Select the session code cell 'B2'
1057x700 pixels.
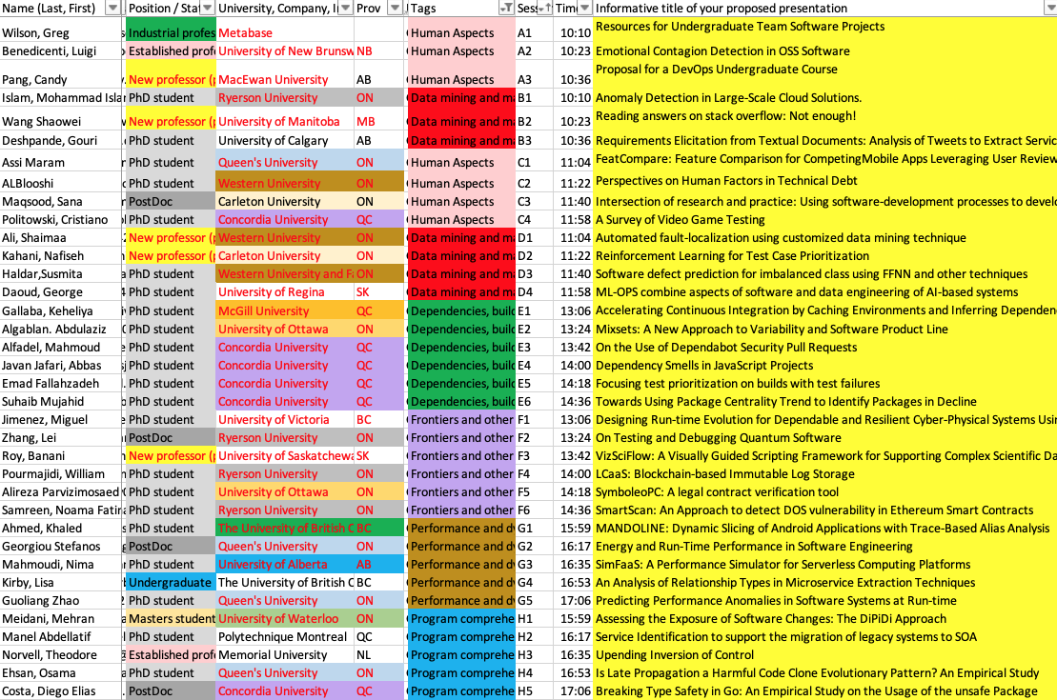point(535,119)
